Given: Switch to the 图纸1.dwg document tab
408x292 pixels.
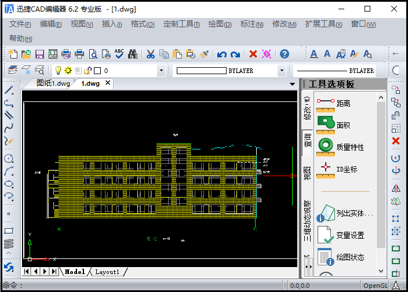Looking at the screenshot, I should pos(53,83).
